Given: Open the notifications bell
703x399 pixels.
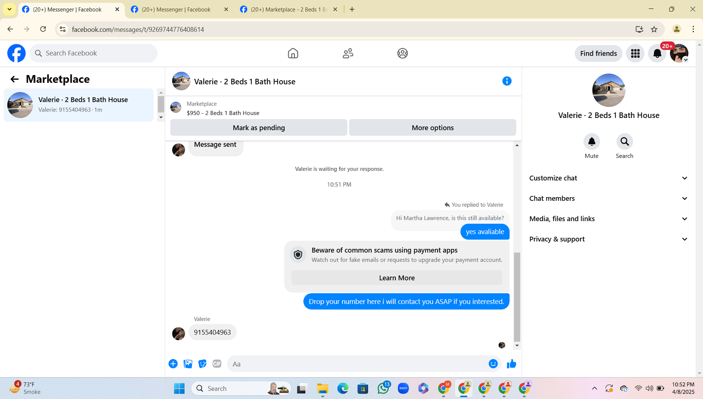Looking at the screenshot, I should click(657, 54).
